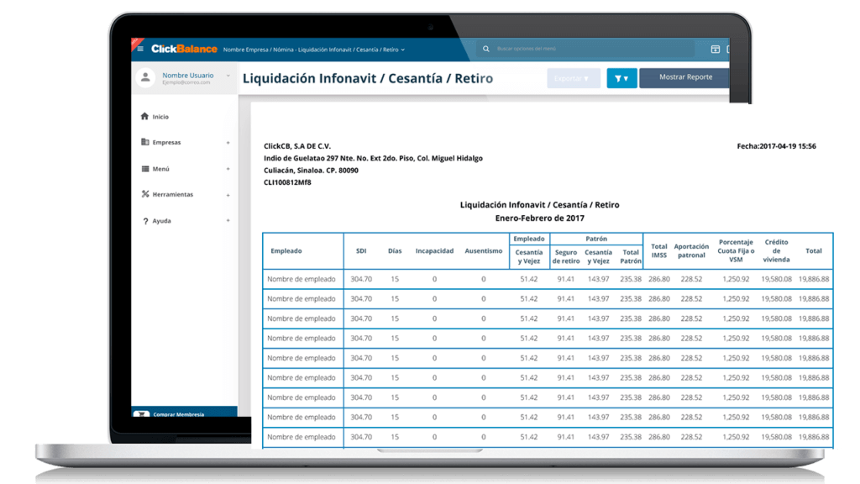Screen dimensions: 860x484
Task: Select Inicio in the sidebar
Action: [x=160, y=117]
